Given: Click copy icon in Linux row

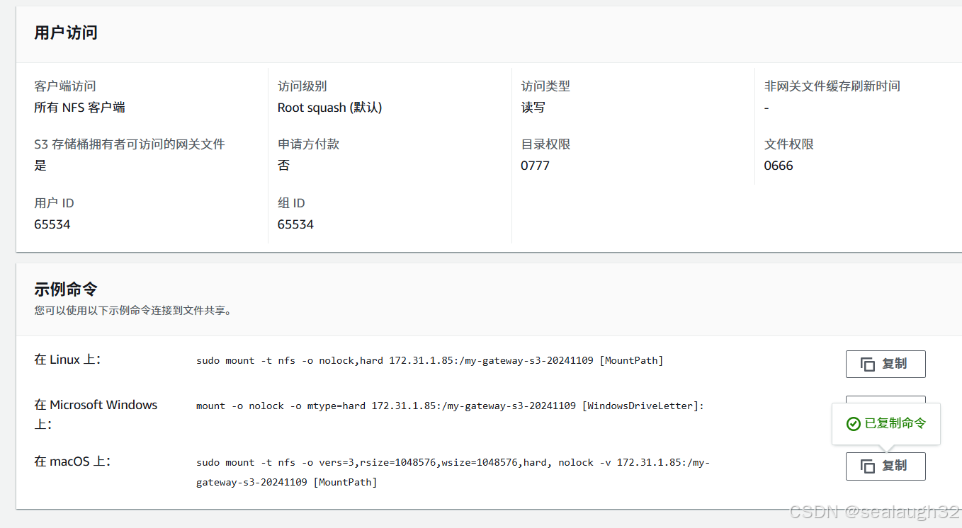Looking at the screenshot, I should tap(868, 364).
